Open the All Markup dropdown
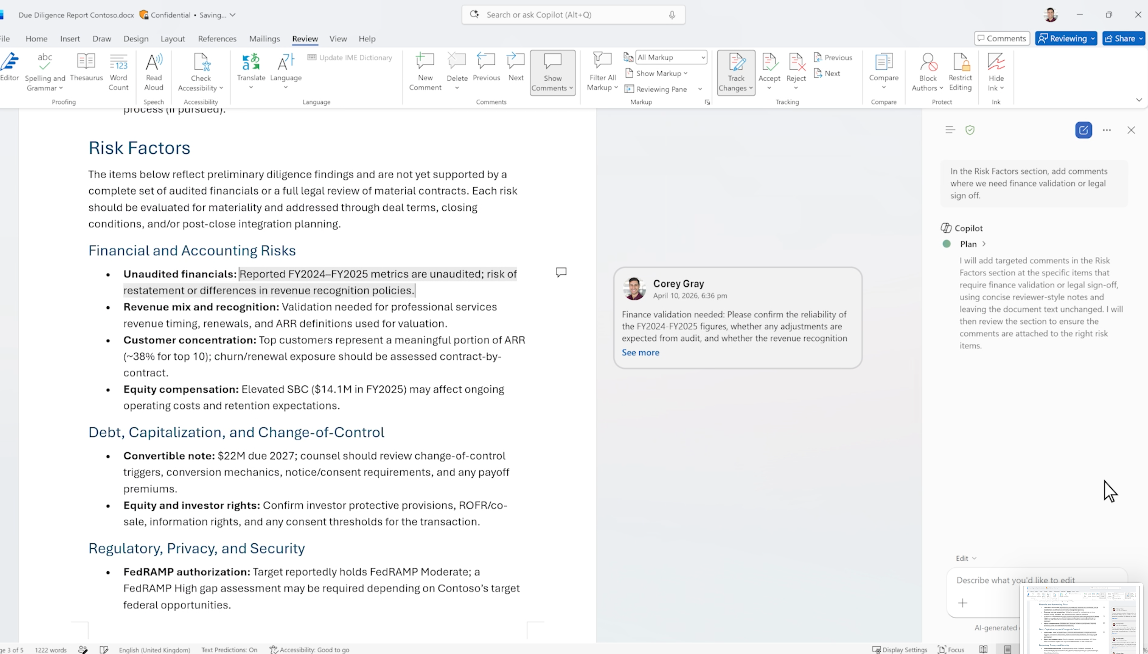 pyautogui.click(x=671, y=58)
